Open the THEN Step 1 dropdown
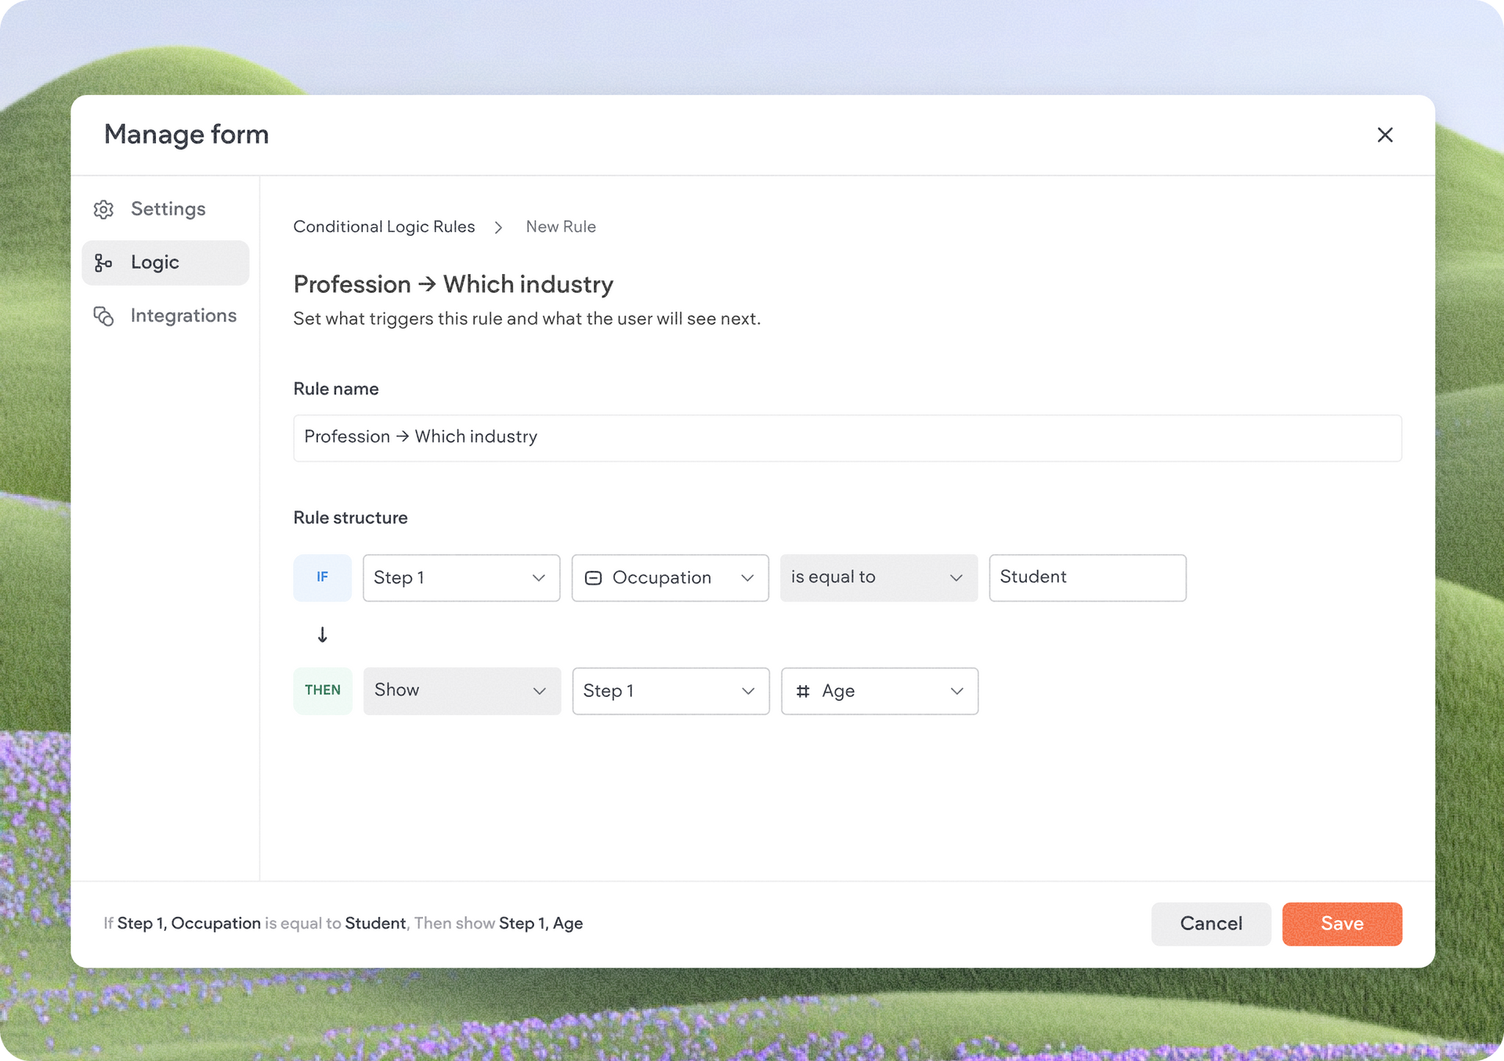 click(671, 691)
